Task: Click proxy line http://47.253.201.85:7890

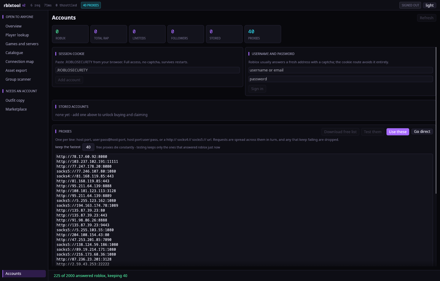Action: [84, 240]
